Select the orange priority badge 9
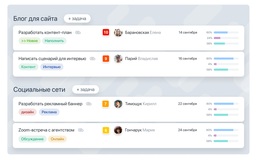 [106, 59]
